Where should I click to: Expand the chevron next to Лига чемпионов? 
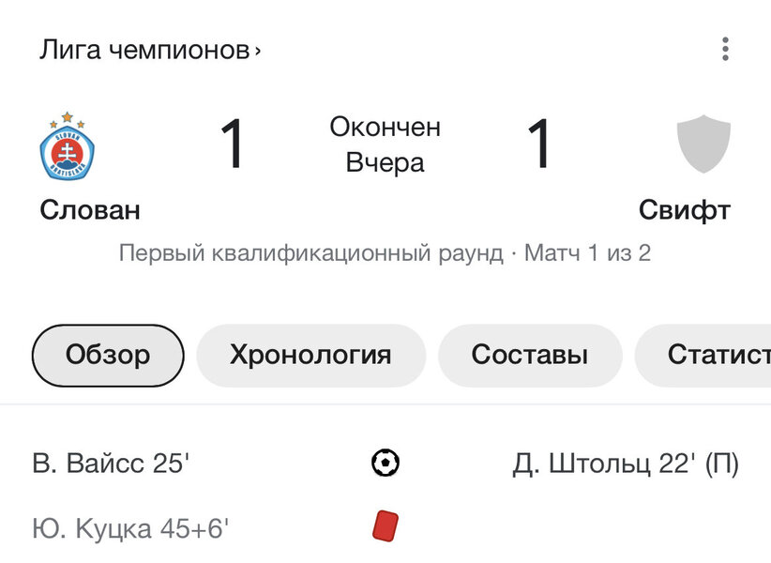click(x=257, y=51)
